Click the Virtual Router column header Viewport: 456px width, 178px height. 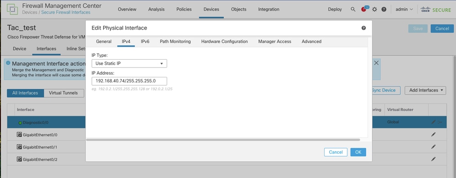point(400,110)
